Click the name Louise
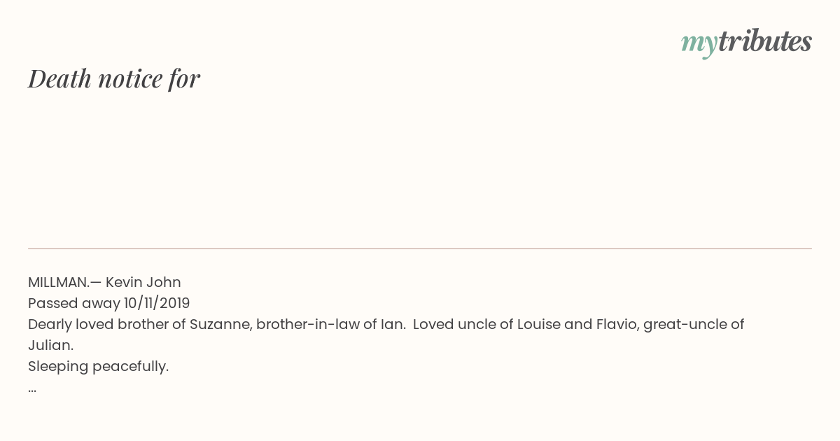The width and height of the screenshot is (840, 441). tap(538, 324)
